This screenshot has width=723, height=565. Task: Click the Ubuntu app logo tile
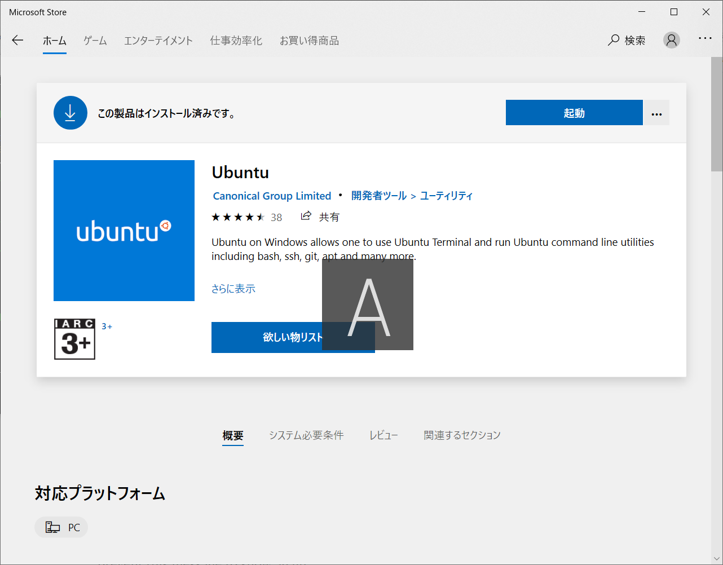[x=124, y=231]
